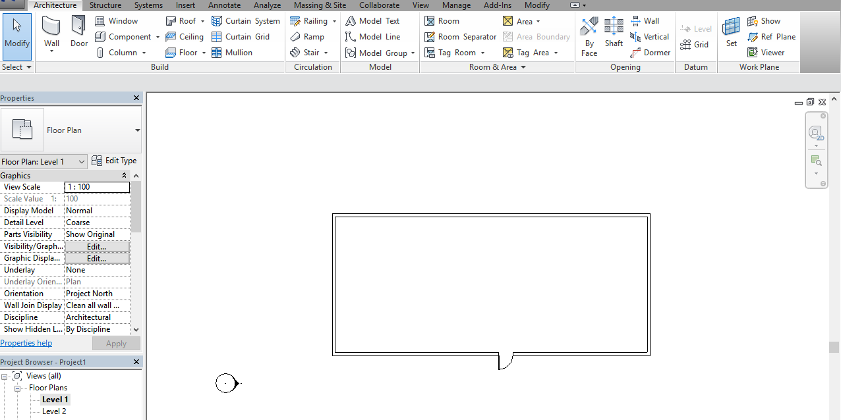Place a Grid datum

(x=695, y=45)
